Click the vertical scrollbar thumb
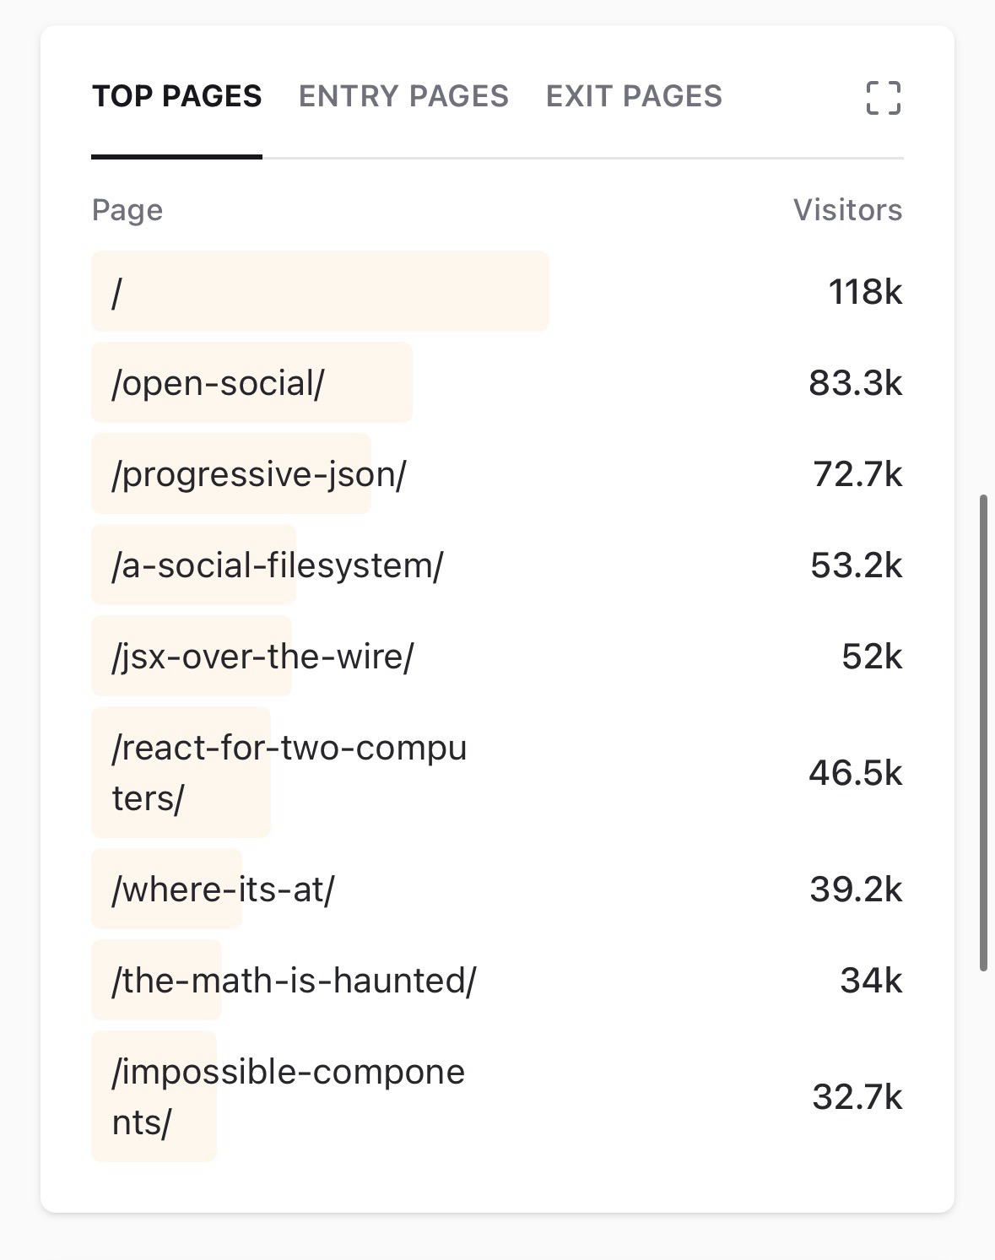This screenshot has width=995, height=1260. (983, 733)
